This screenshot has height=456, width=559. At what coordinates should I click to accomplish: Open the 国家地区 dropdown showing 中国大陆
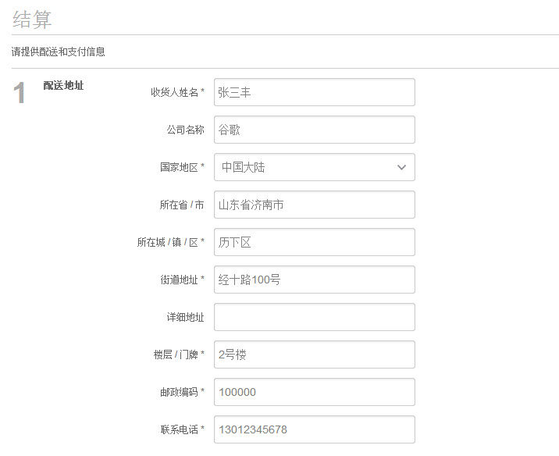[315, 167]
